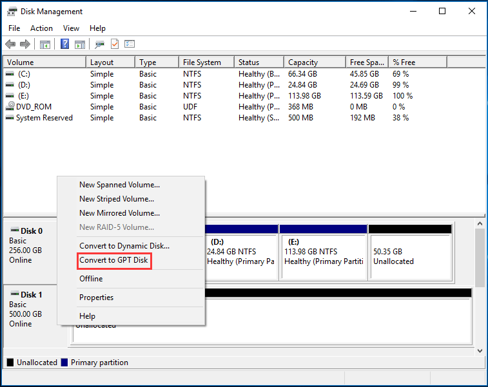This screenshot has width=488, height=387.
Task: Click the checkmark Properties toolbar icon
Action: click(x=115, y=44)
